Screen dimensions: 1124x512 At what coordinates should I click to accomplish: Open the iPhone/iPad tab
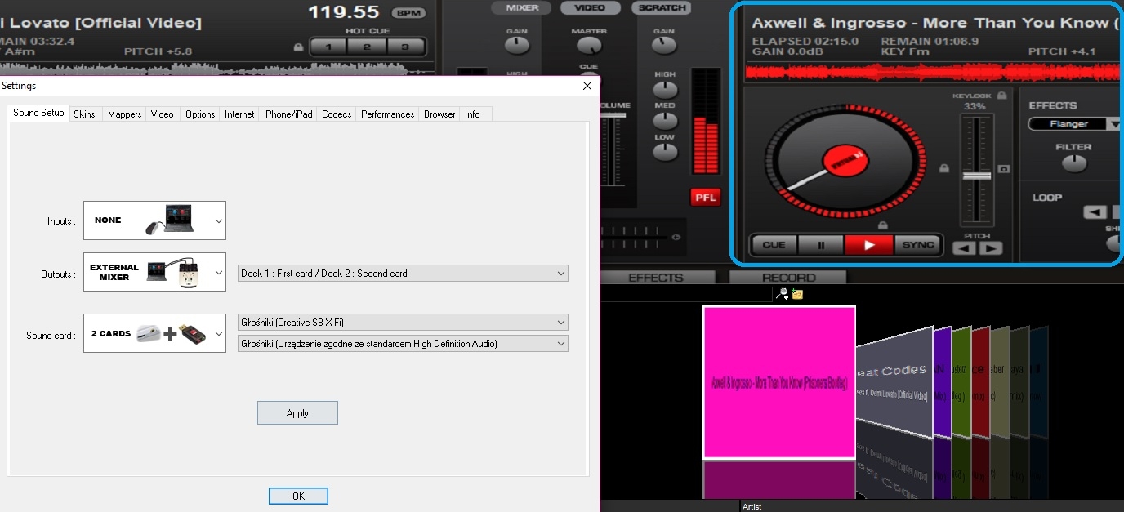tap(288, 114)
